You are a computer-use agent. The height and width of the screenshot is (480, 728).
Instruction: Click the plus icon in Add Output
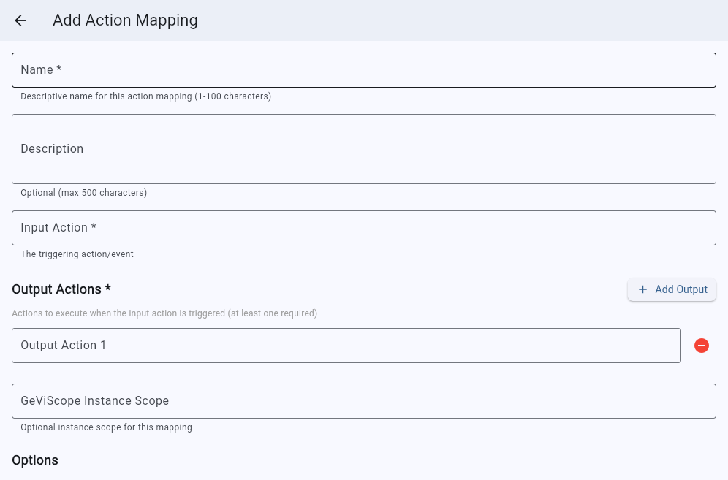[x=642, y=289]
